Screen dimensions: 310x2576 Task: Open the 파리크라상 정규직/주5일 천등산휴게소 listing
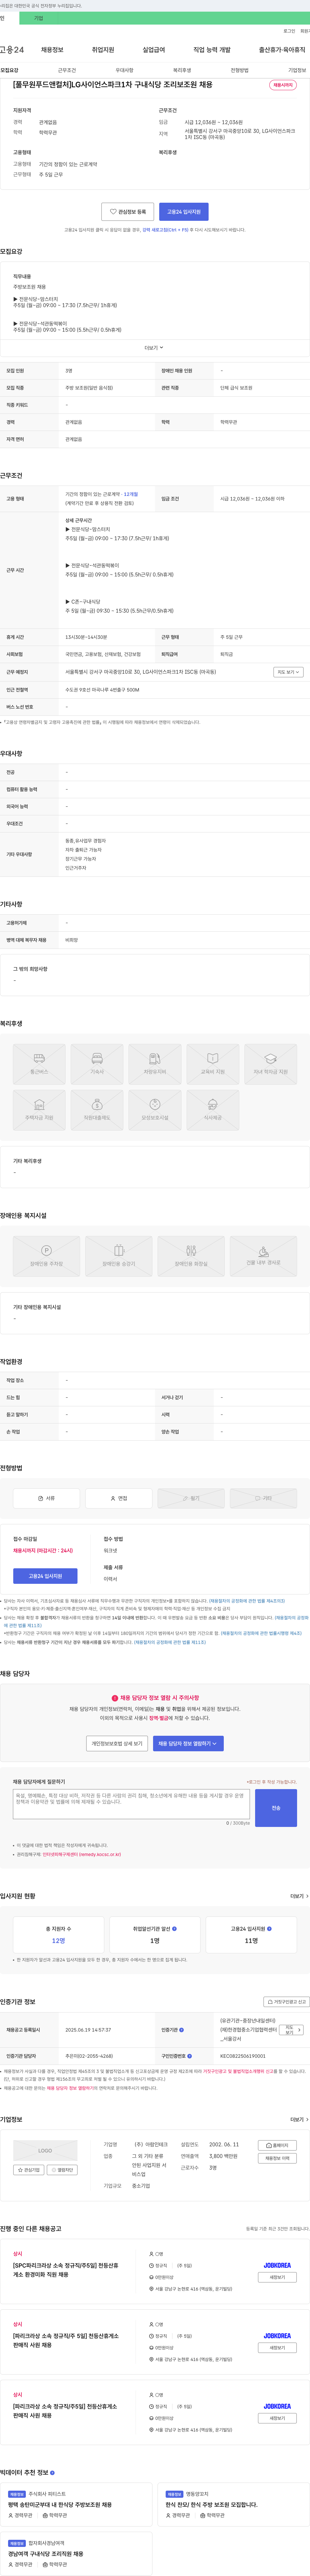(x=65, y=2411)
